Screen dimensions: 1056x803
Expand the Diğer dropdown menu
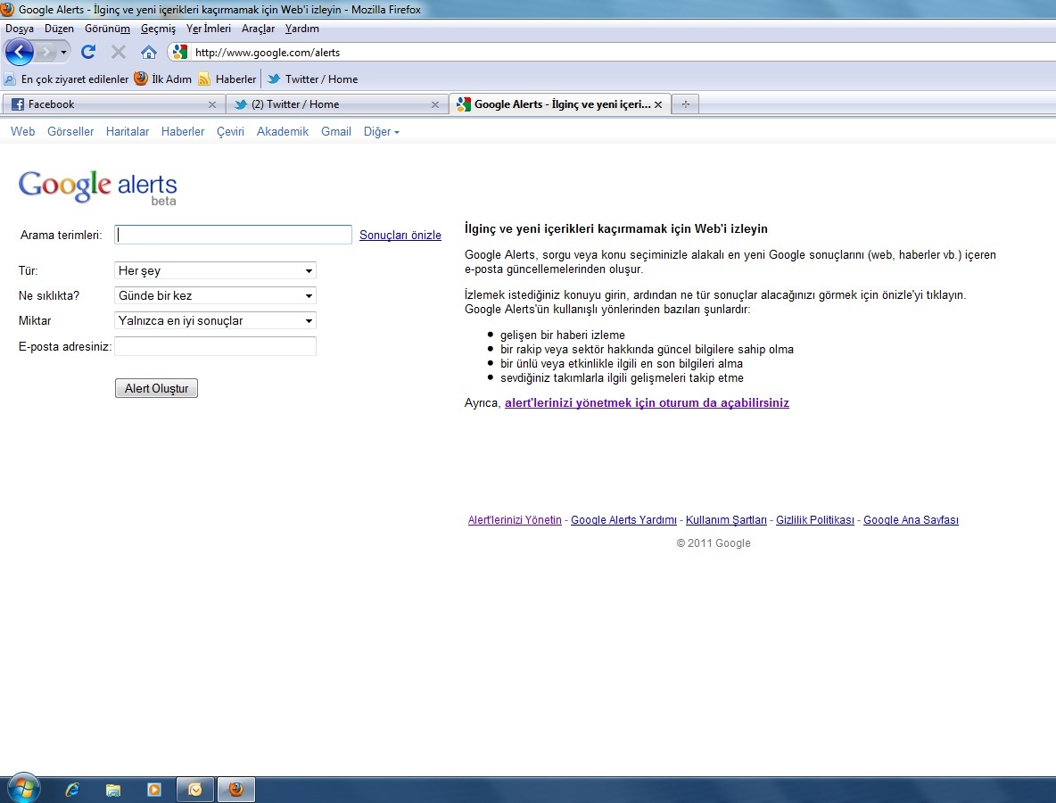(x=381, y=131)
